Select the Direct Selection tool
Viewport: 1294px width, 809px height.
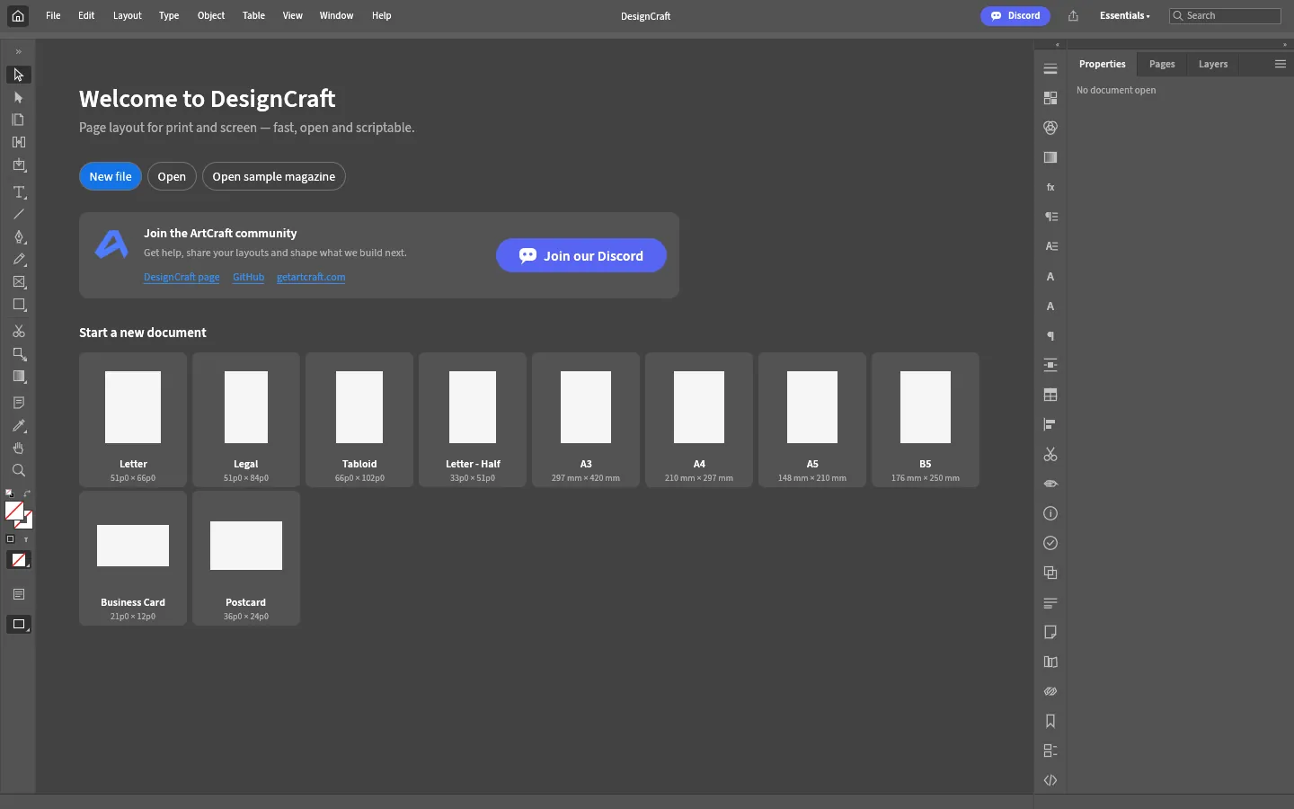(x=18, y=97)
